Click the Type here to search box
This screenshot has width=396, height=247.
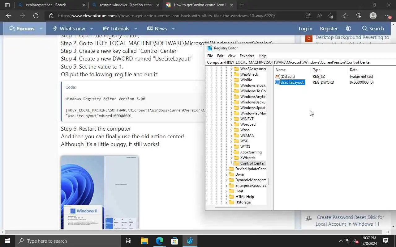click(x=67, y=241)
